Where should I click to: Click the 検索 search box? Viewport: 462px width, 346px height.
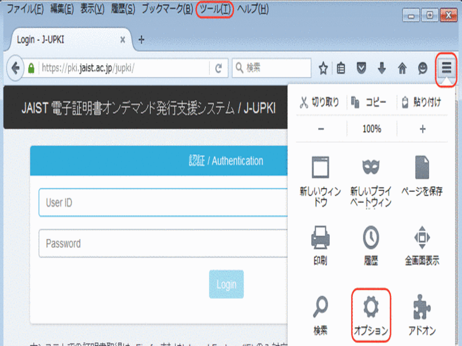[x=271, y=68]
